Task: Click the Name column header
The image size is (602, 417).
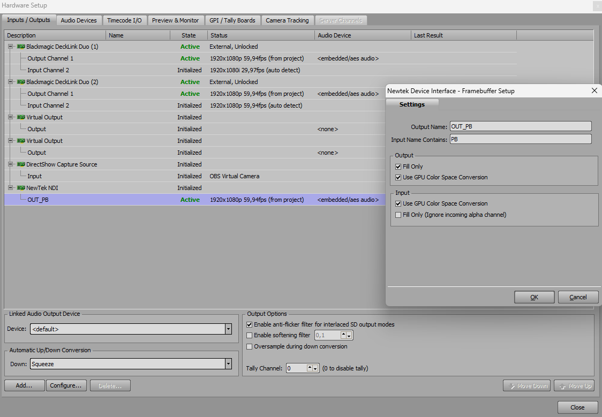Action: pyautogui.click(x=138, y=35)
